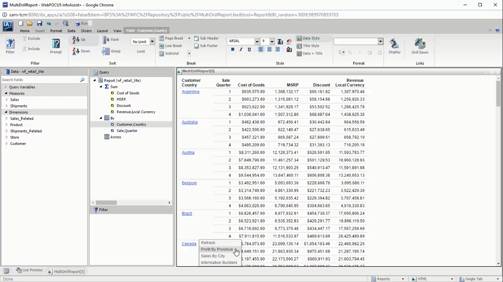Toggle bold text formatting
Image resolution: width=503 pixels, height=282 pixels.
(x=233, y=50)
